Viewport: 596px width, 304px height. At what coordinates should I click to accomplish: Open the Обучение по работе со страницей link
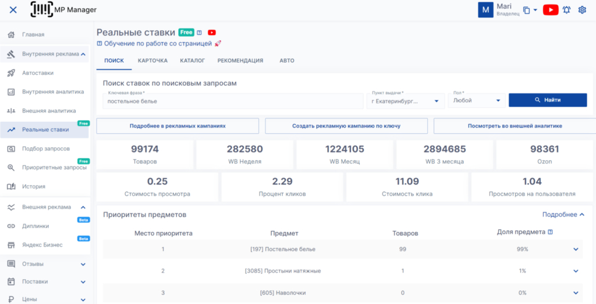tap(157, 44)
